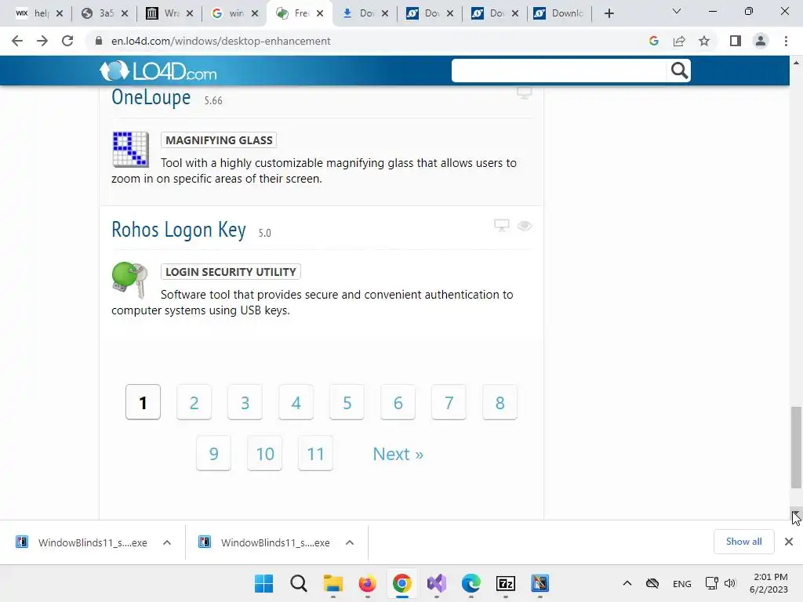Open the last app icon in taskbar

[x=540, y=583]
